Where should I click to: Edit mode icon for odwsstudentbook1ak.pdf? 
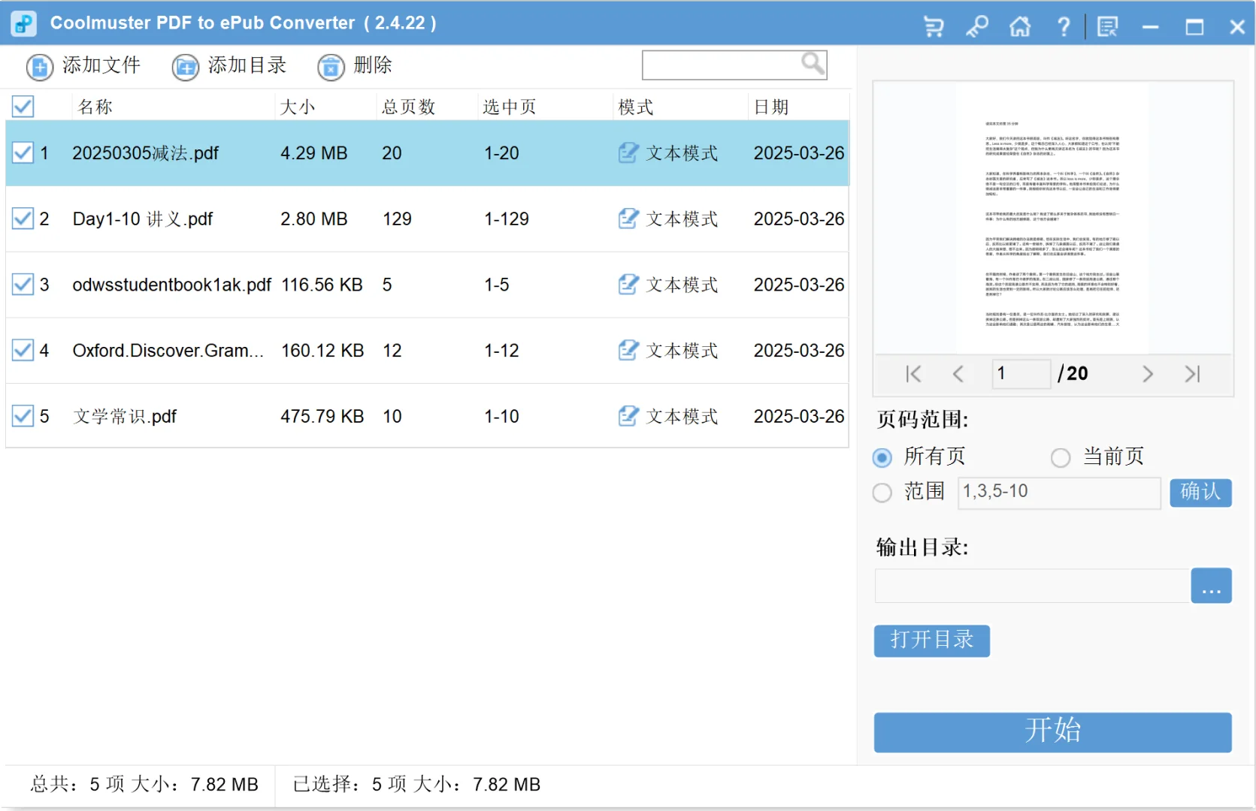point(628,285)
